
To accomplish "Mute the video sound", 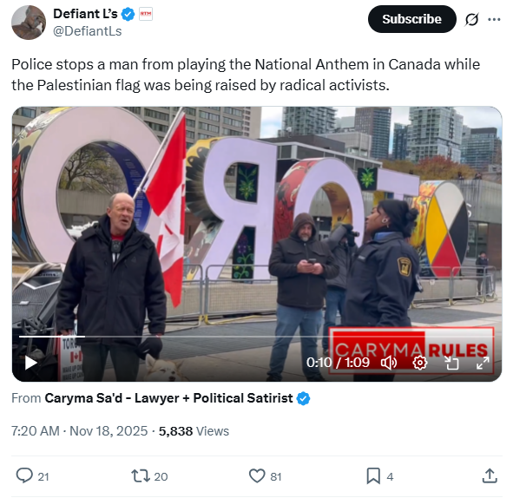I will tap(389, 363).
